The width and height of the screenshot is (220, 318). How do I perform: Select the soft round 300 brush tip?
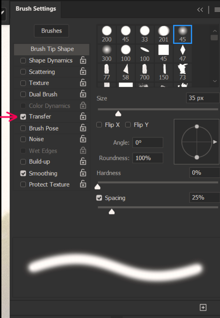tap(107, 52)
